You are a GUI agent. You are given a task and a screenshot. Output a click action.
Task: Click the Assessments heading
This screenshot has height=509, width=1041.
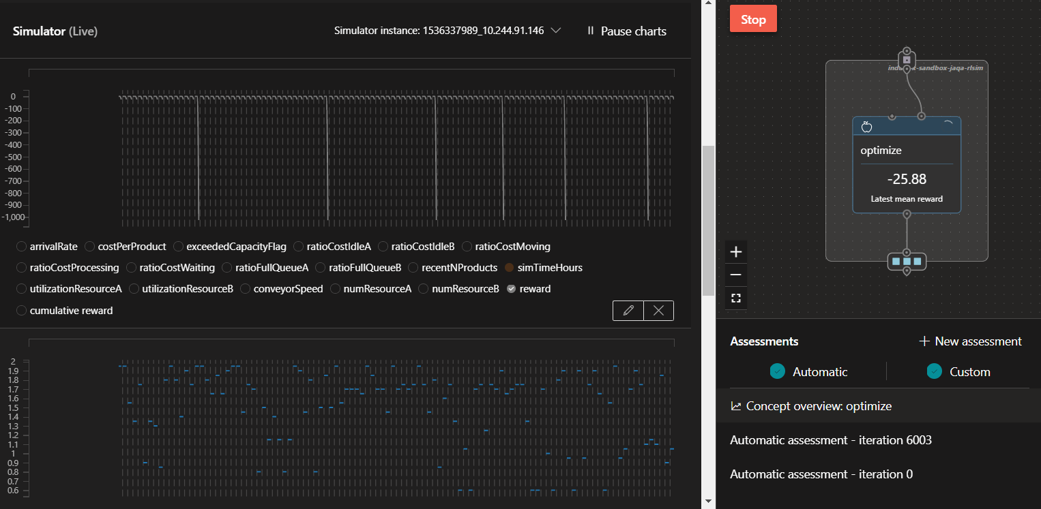click(x=764, y=341)
